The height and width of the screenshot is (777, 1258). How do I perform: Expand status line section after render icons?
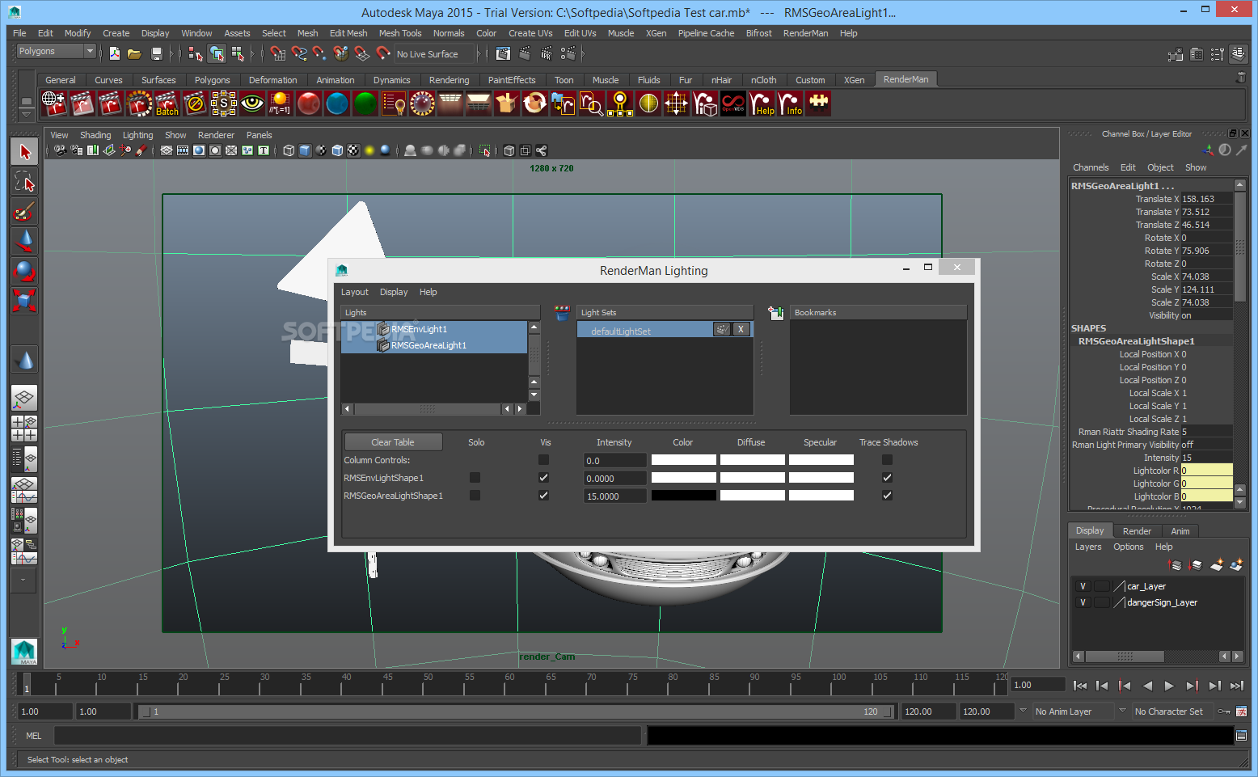(583, 53)
